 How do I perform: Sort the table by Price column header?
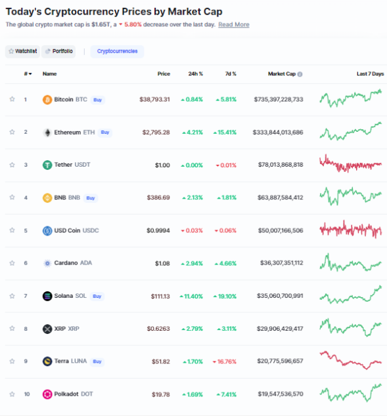coord(164,73)
